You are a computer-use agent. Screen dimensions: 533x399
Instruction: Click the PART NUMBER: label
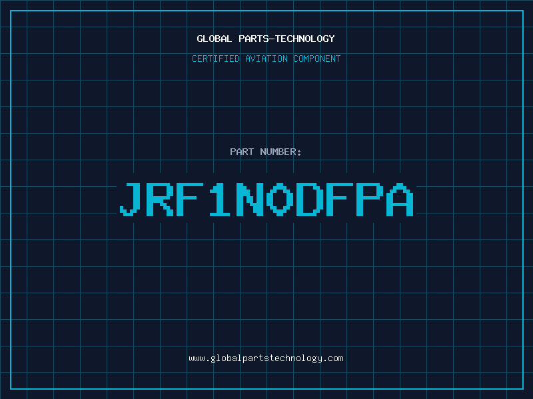(x=266, y=152)
